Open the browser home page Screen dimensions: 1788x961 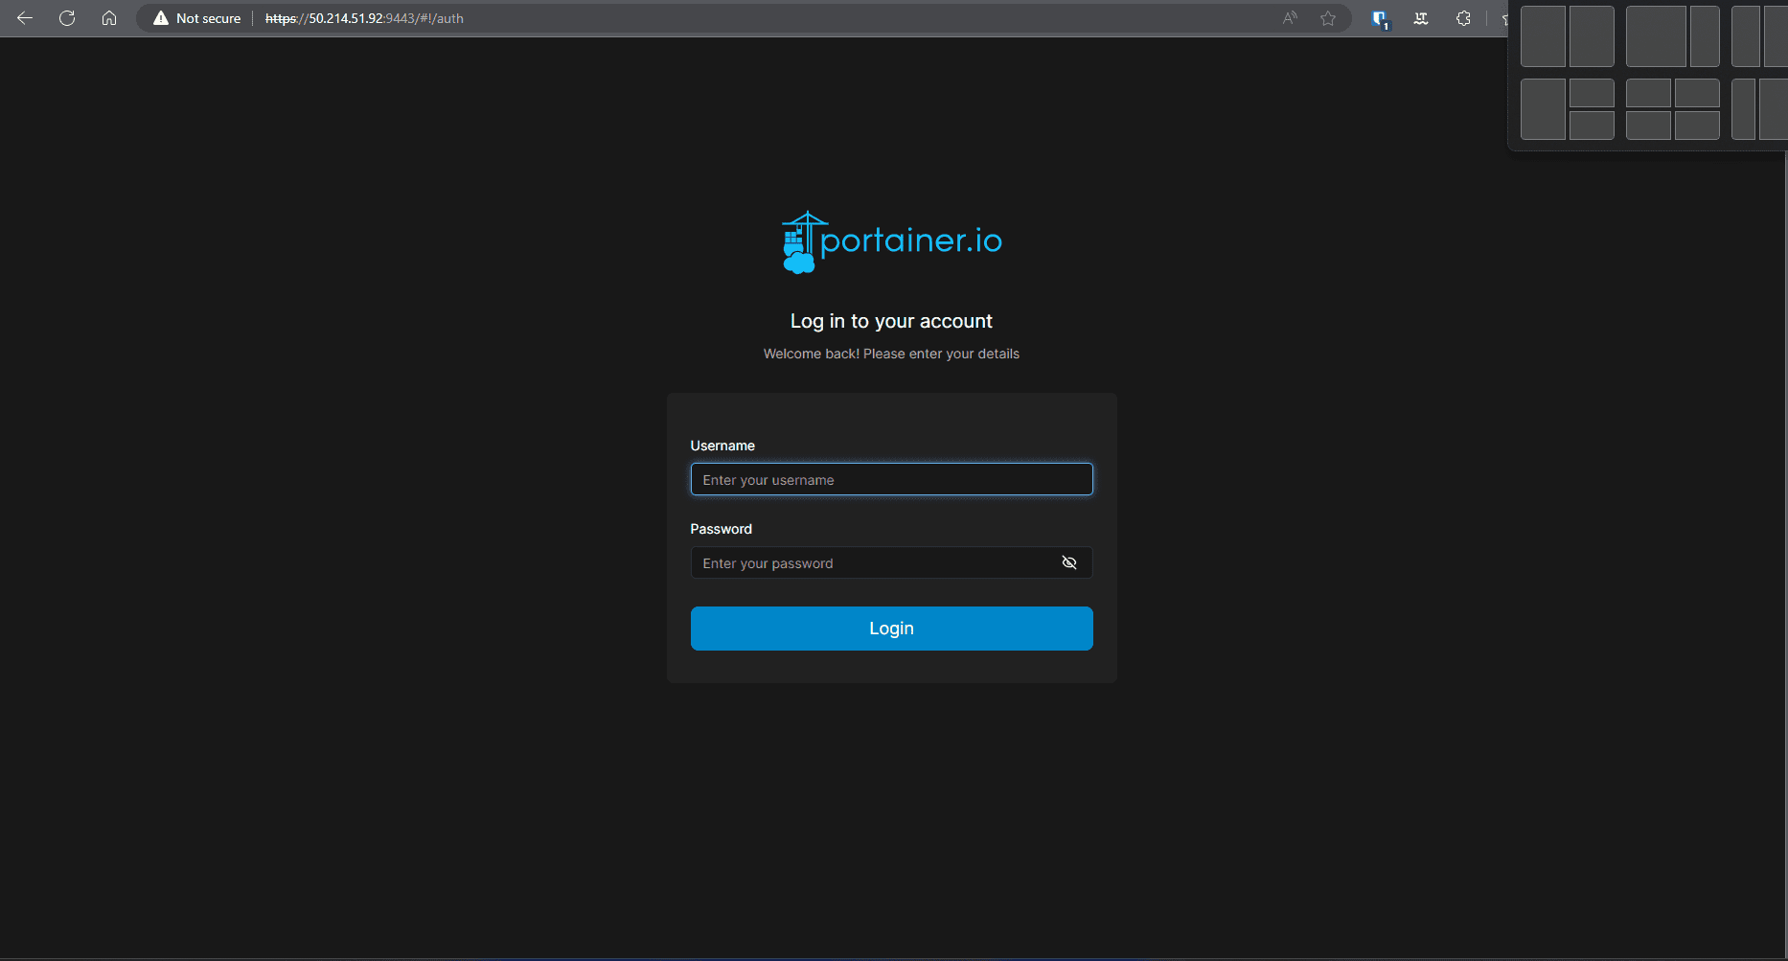109,18
